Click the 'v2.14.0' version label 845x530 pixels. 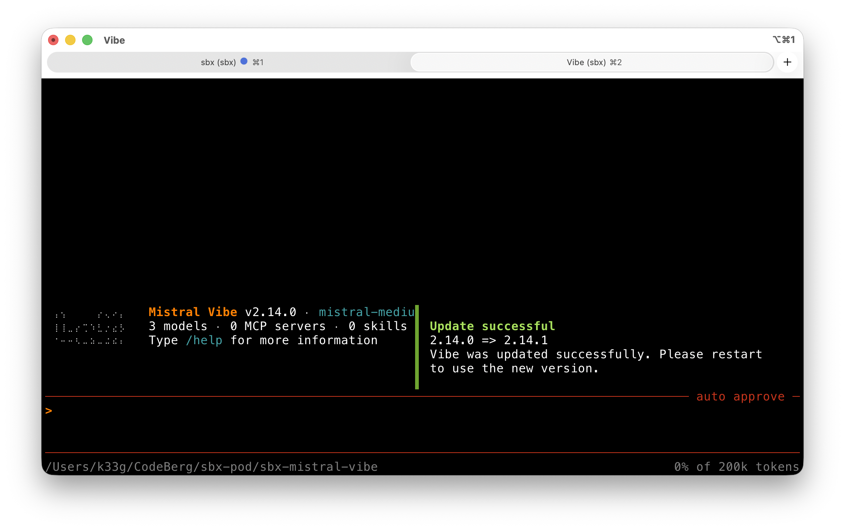click(270, 312)
